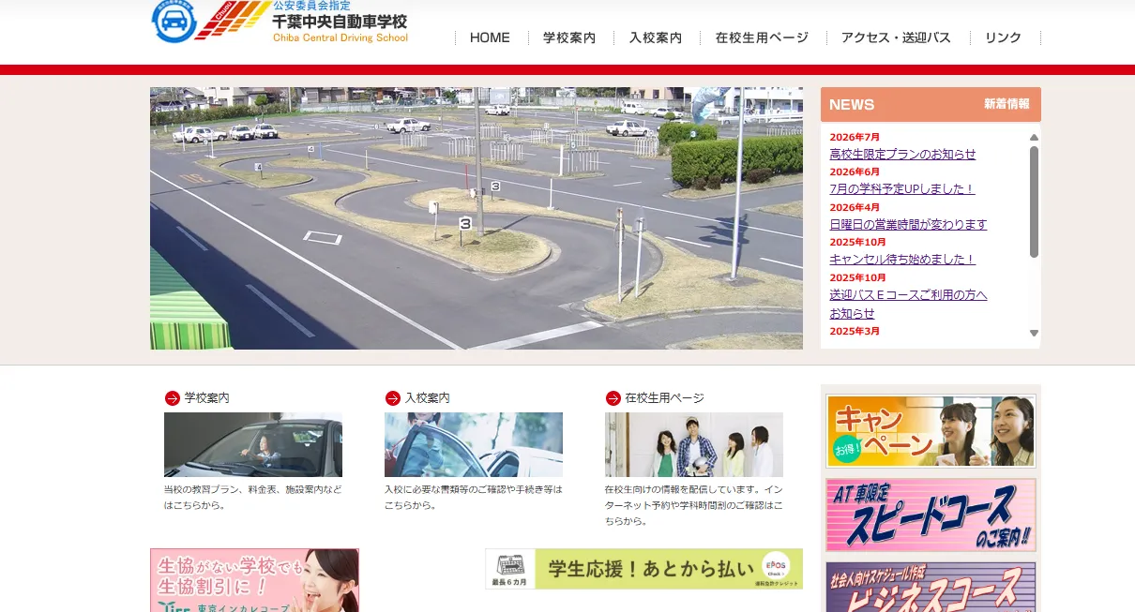Open news link 日曜日の営業時間が変わります
This screenshot has height=612, width=1135.
tap(908, 224)
